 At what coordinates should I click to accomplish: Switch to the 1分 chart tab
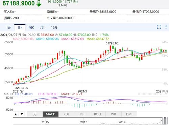[x=8, y=27]
